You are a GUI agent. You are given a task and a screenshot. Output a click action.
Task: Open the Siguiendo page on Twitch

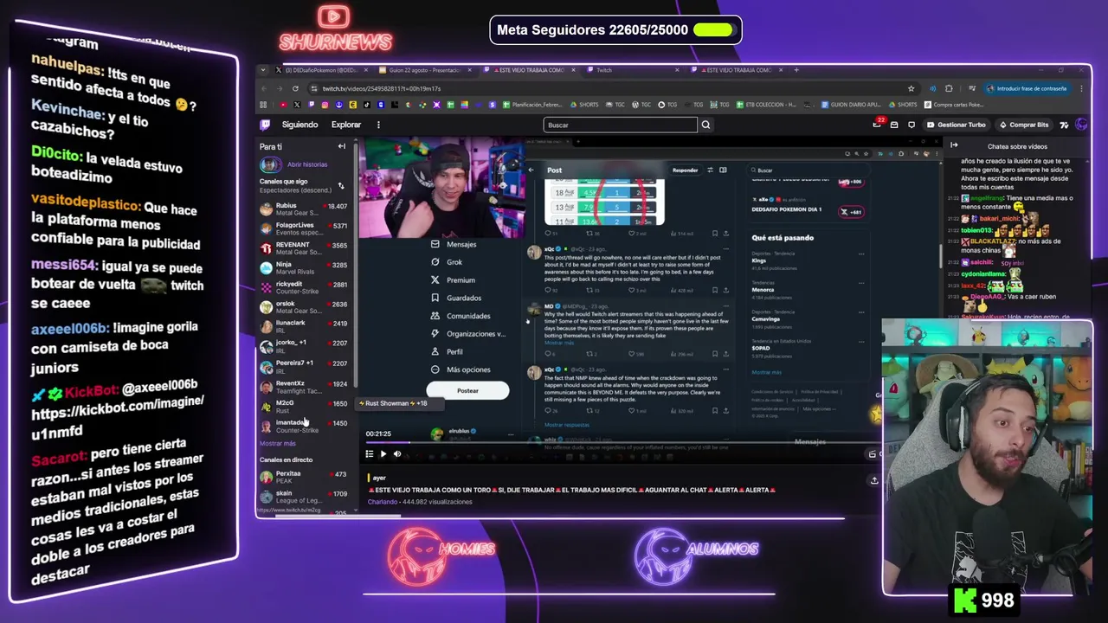[x=300, y=125]
